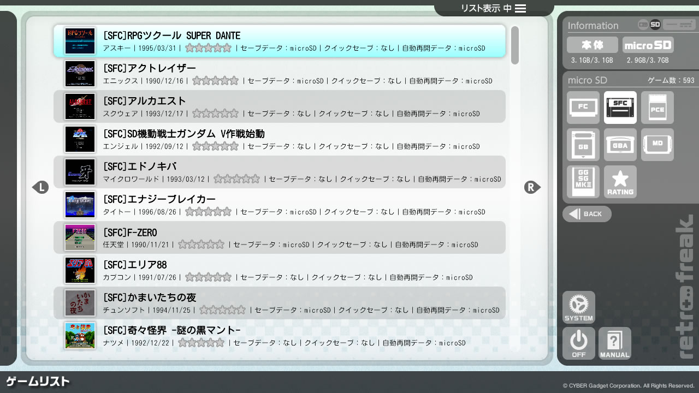Click the game list scrollbar thumb
The height and width of the screenshot is (393, 699).
click(x=515, y=45)
